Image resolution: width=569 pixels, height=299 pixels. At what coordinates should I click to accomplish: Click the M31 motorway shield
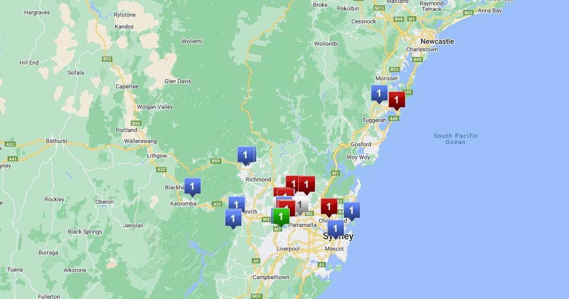pos(257,296)
